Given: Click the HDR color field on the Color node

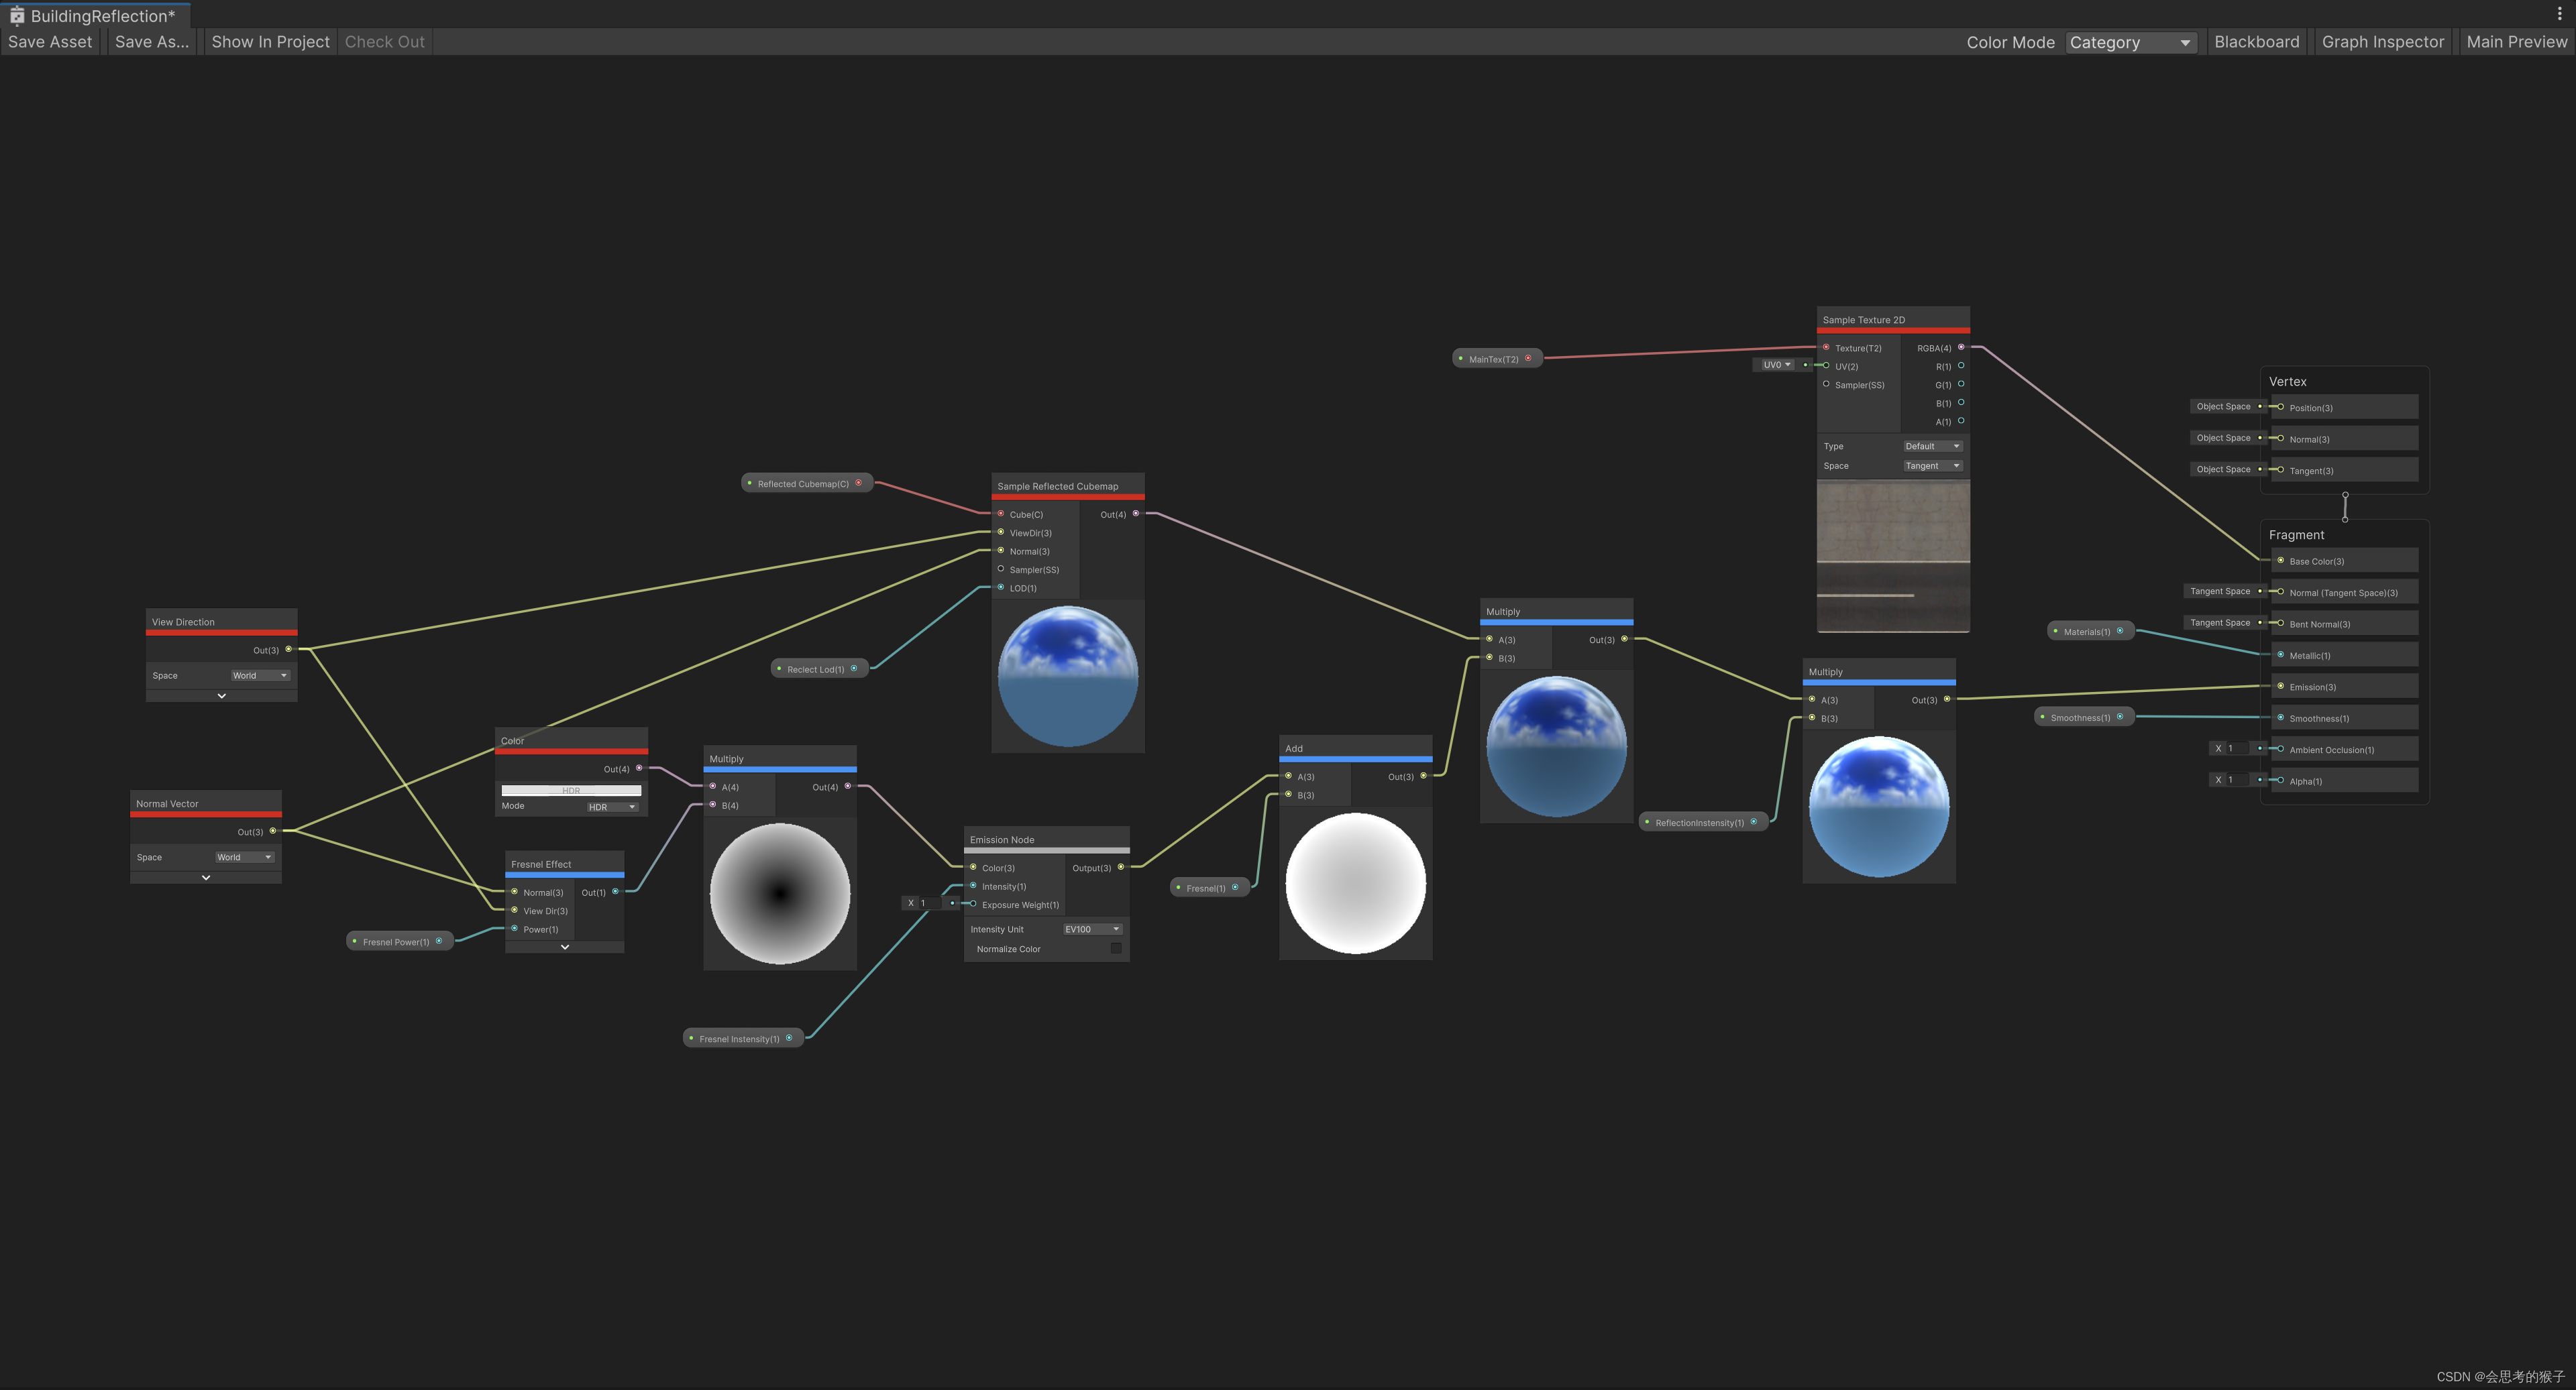Looking at the screenshot, I should coord(570,789).
